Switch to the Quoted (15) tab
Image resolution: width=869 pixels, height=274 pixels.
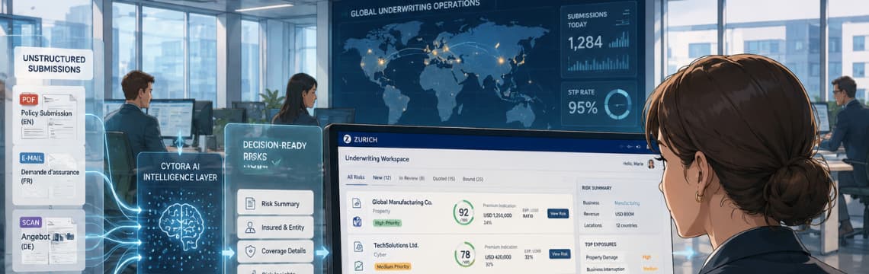point(444,178)
